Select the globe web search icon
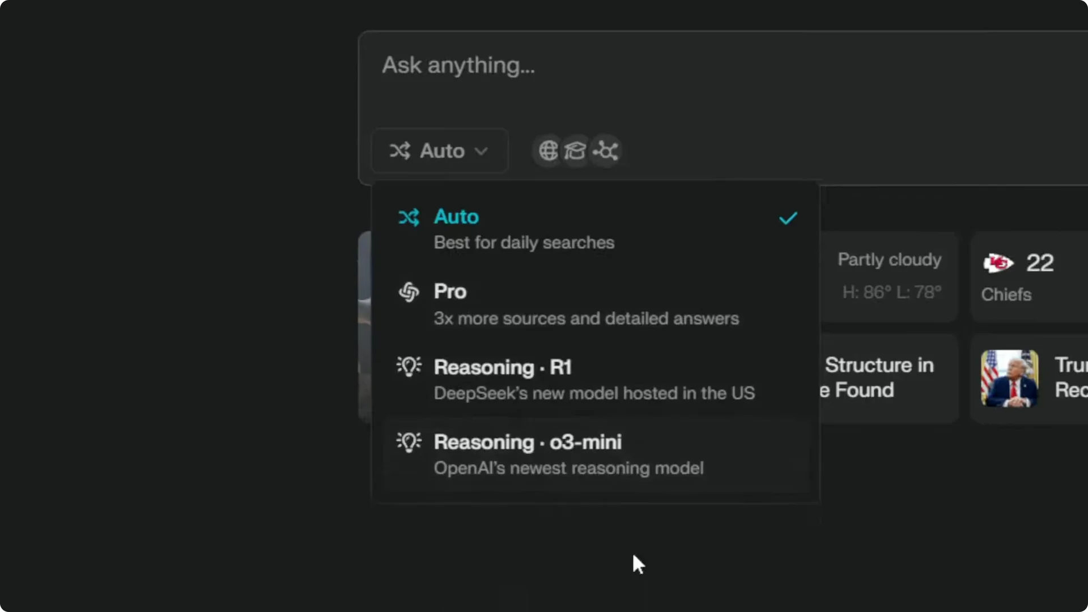 [547, 150]
